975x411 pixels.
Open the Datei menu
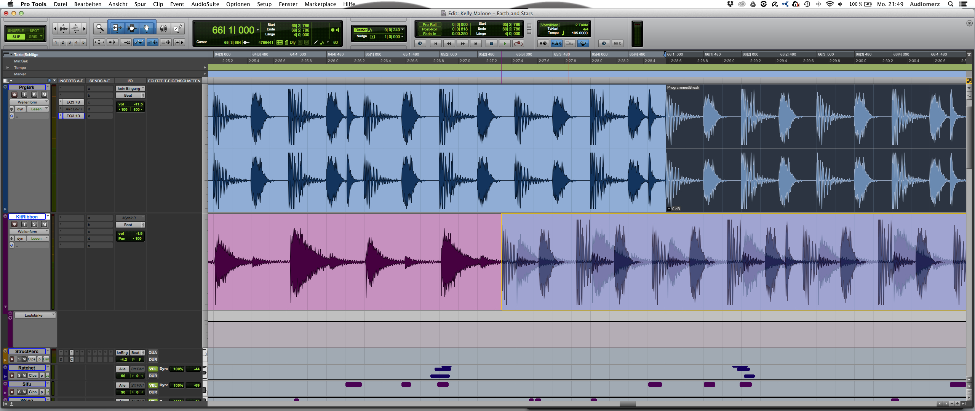(x=60, y=4)
